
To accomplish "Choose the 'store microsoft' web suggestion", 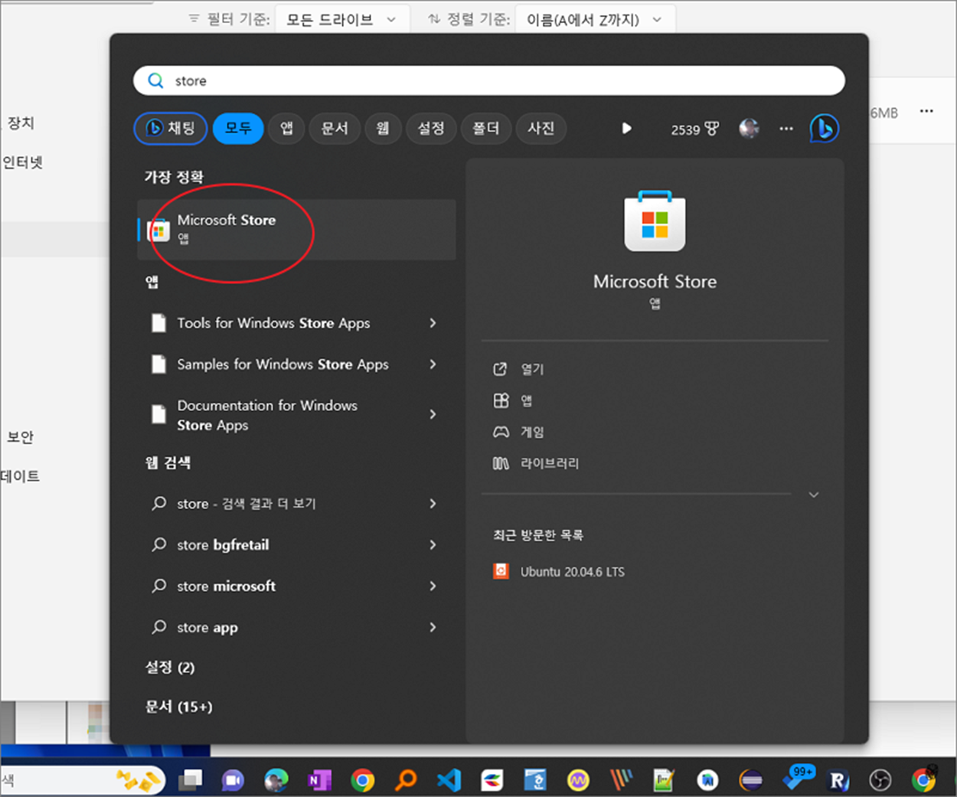I will (x=226, y=586).
